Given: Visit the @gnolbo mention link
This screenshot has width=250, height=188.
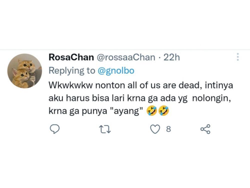Looking at the screenshot, I should point(116,70).
